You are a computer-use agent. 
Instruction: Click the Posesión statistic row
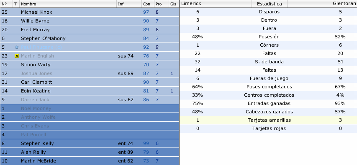coord(268,37)
